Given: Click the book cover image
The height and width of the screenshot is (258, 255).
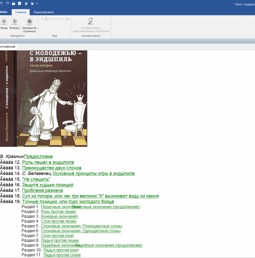Looking at the screenshot, I should [x=43, y=98].
